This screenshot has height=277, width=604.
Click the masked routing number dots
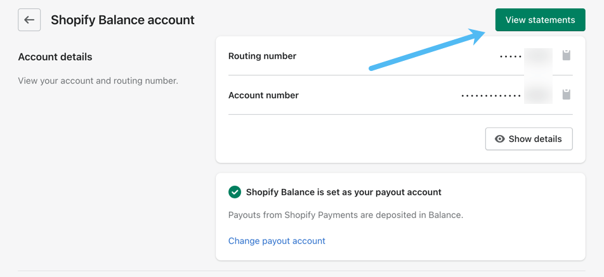click(x=510, y=56)
